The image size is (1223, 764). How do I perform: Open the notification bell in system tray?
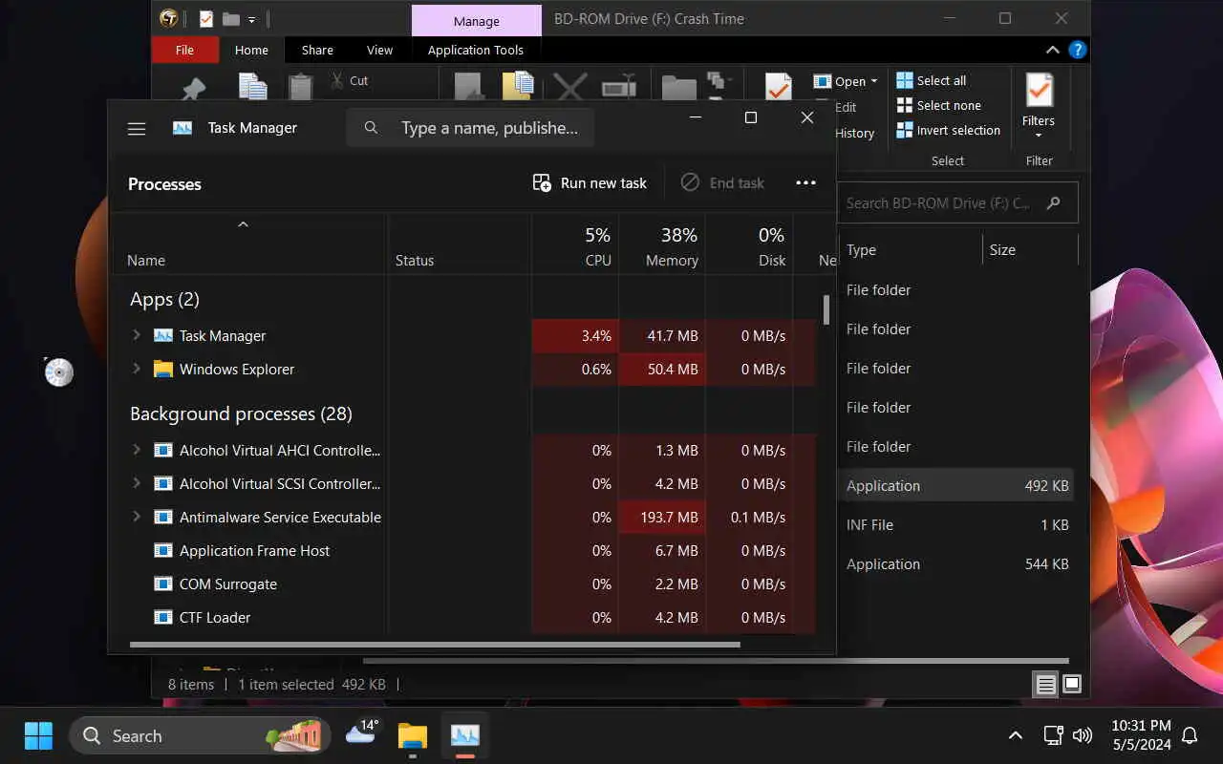(x=1190, y=735)
